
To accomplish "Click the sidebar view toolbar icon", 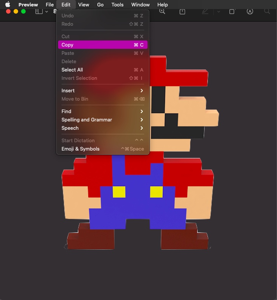I will 39,11.
